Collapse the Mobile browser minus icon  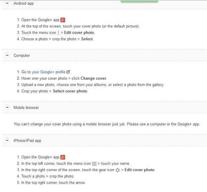point(7,107)
